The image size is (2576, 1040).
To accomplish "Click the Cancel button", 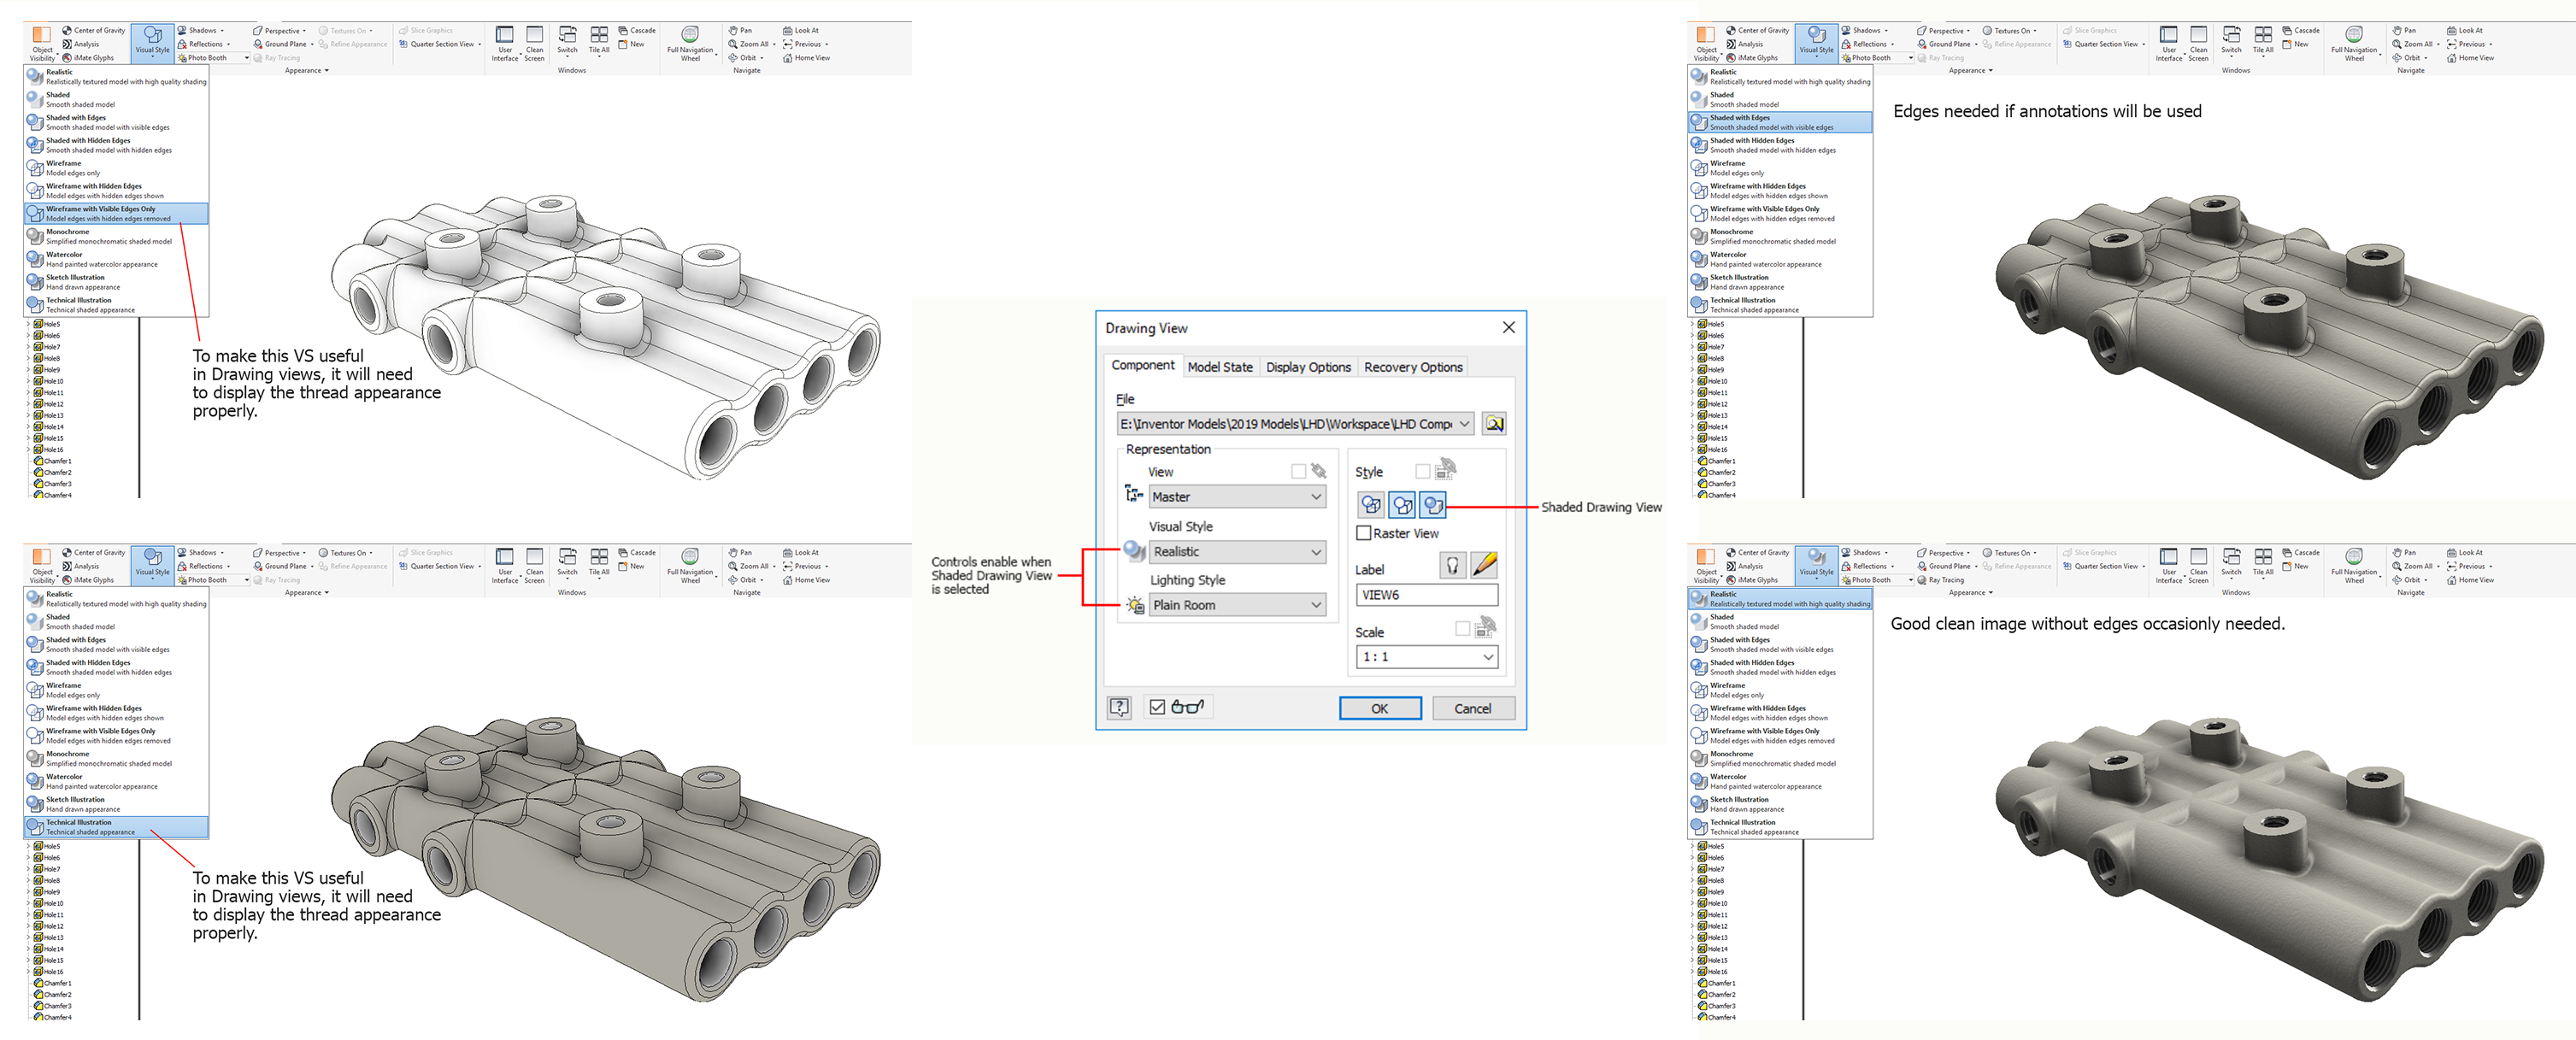I will (x=1473, y=708).
